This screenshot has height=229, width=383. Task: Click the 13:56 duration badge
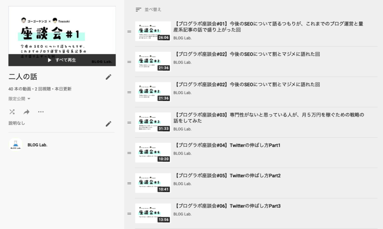coord(163,220)
